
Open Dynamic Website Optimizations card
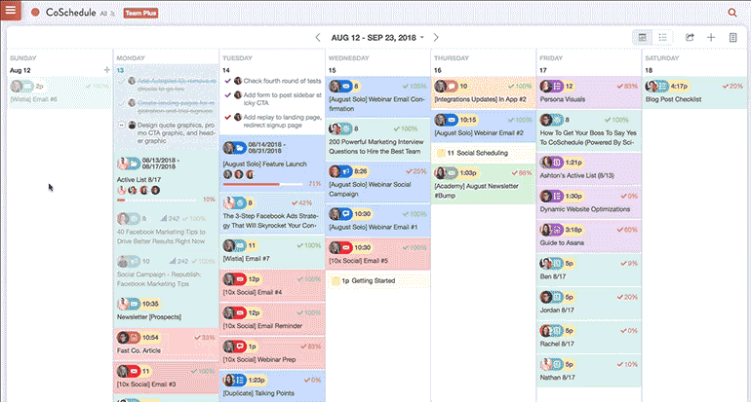point(589,202)
